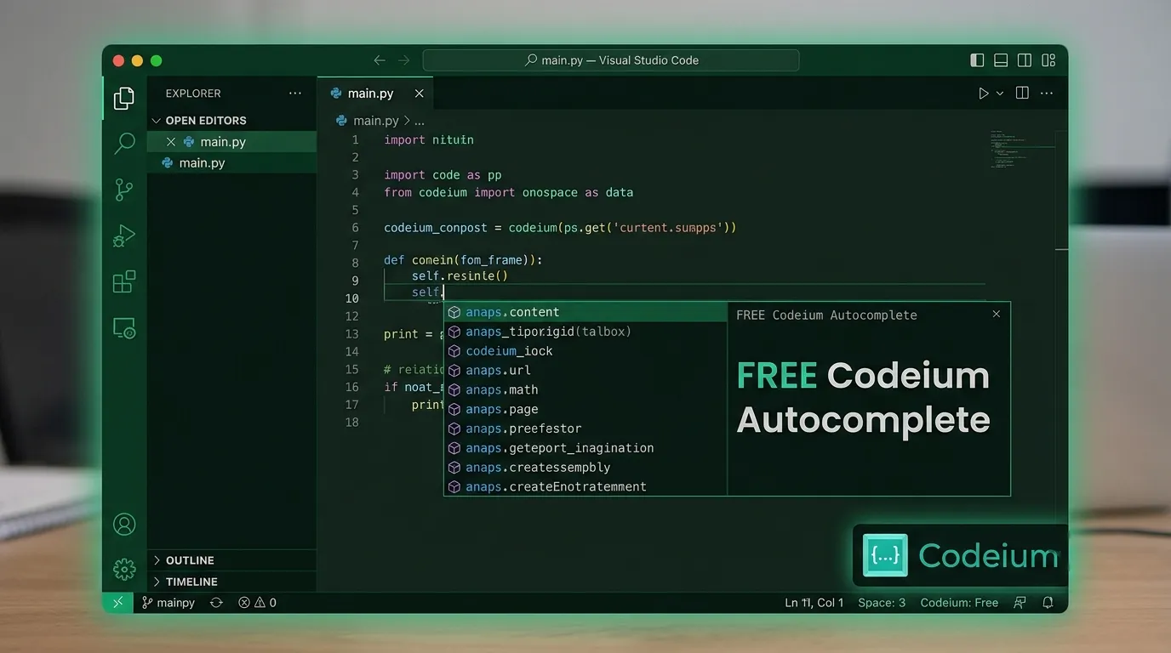Screen dimensions: 1171x653
Task: Choose the anaps.math suggestion
Action: [585, 390]
